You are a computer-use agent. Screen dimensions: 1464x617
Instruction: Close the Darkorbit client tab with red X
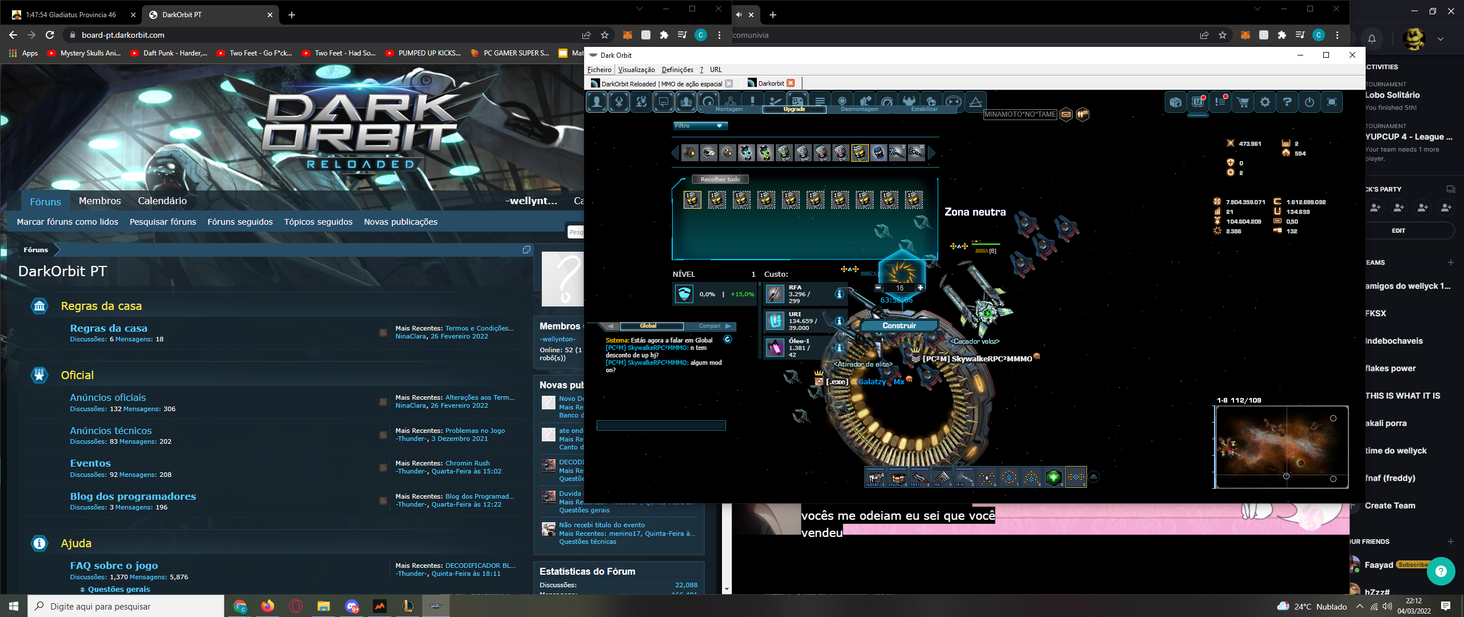(x=791, y=83)
